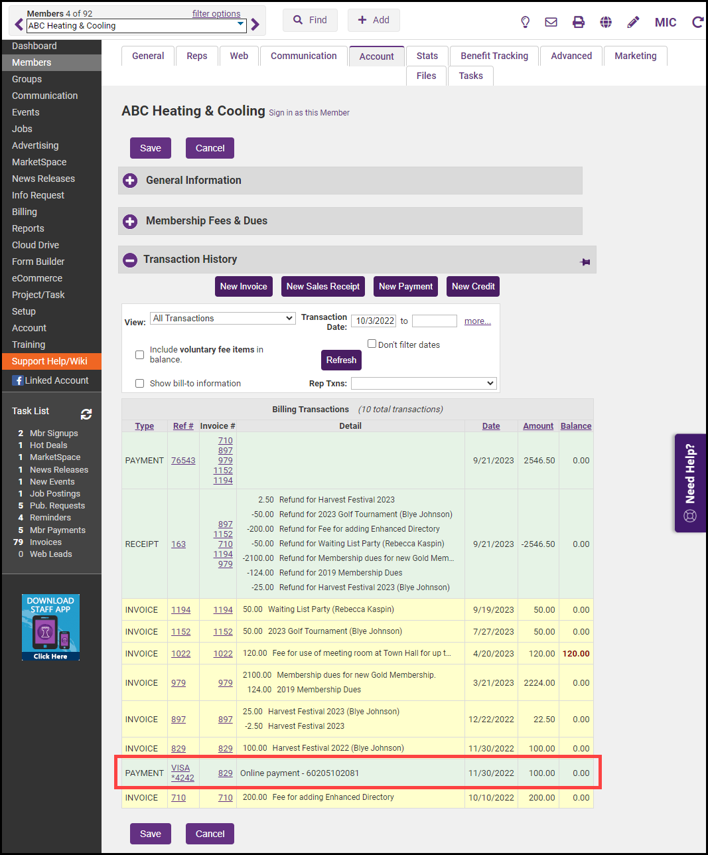Open the Communication tab

[x=303, y=56]
